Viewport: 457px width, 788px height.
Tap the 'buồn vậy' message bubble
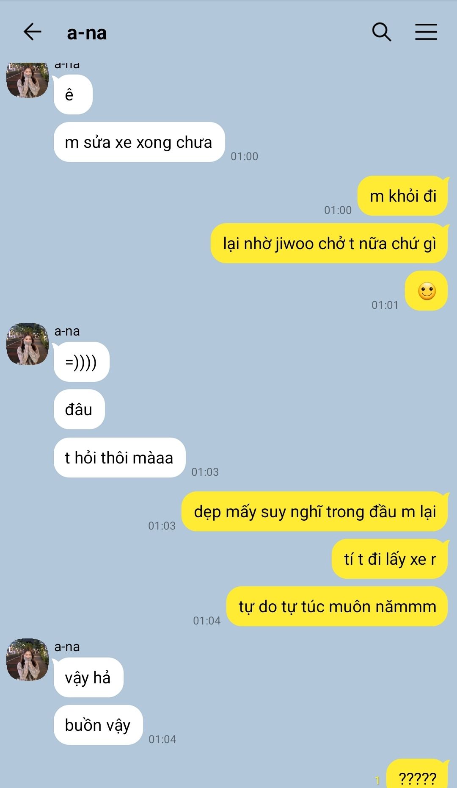(98, 725)
